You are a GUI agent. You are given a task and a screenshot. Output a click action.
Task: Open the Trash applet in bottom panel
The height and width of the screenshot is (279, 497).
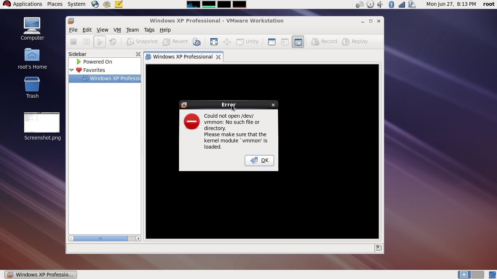click(492, 275)
